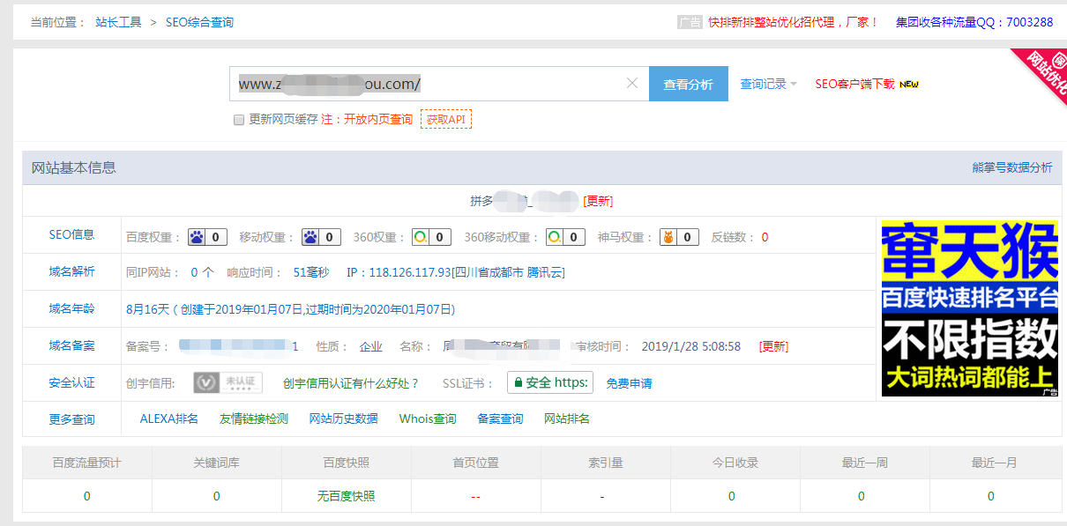Click the 360 weight indicator icon
The height and width of the screenshot is (526, 1067).
click(x=422, y=236)
